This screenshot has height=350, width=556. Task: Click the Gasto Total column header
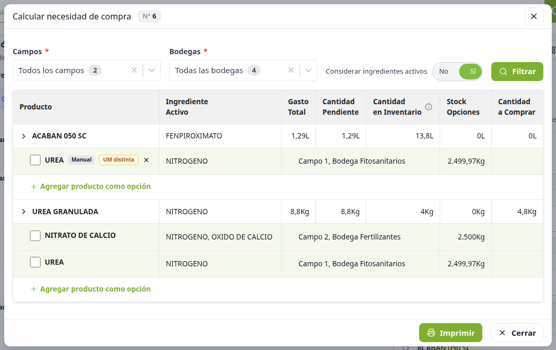point(298,107)
